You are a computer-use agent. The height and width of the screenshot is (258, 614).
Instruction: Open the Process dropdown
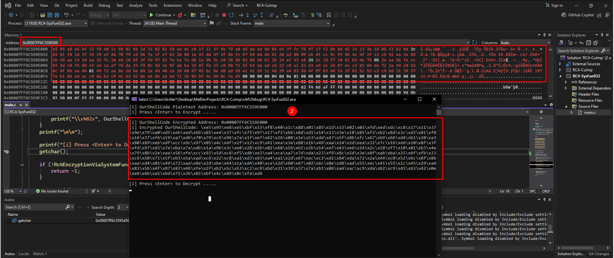(56, 23)
